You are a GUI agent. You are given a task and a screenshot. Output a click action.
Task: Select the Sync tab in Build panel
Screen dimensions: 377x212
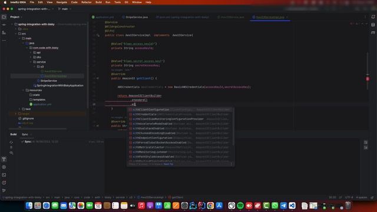(25, 135)
